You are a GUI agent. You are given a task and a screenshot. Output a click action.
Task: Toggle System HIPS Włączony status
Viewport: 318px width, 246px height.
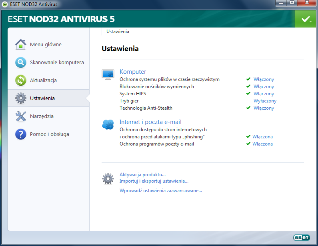tap(264, 94)
